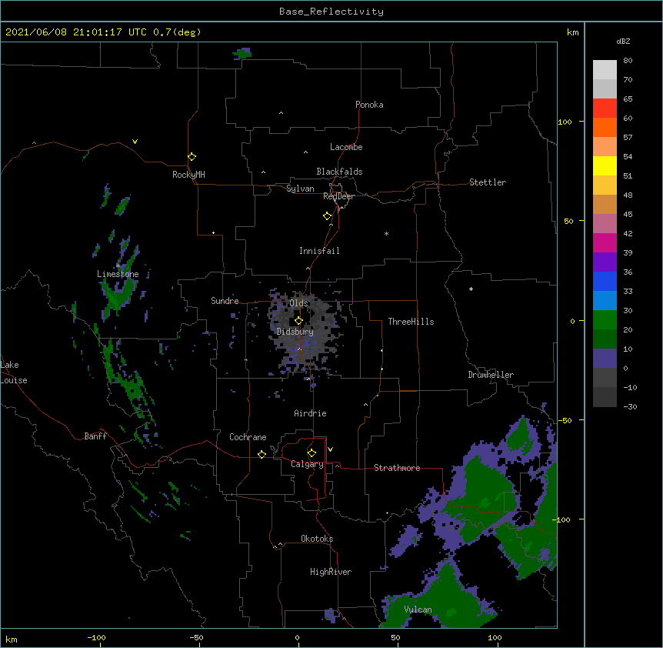Click the yellow v marker east of Calgary

pos(330,449)
